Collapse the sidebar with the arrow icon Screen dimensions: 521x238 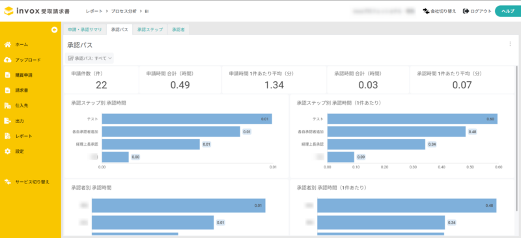point(55,30)
